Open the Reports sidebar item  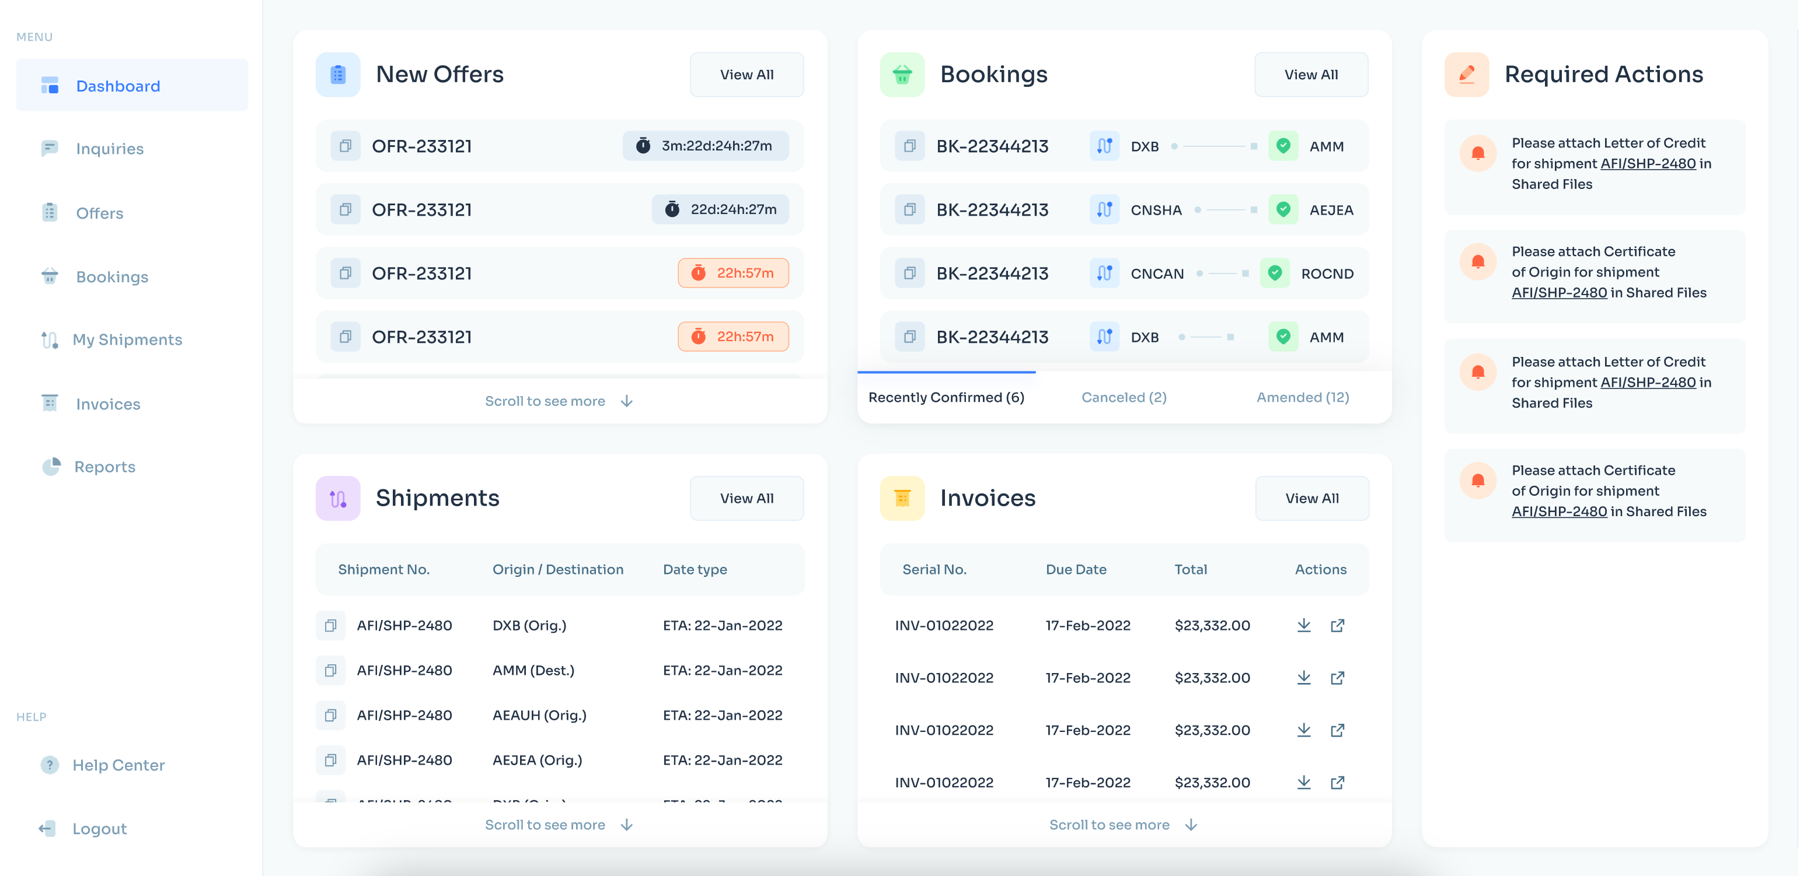[104, 466]
